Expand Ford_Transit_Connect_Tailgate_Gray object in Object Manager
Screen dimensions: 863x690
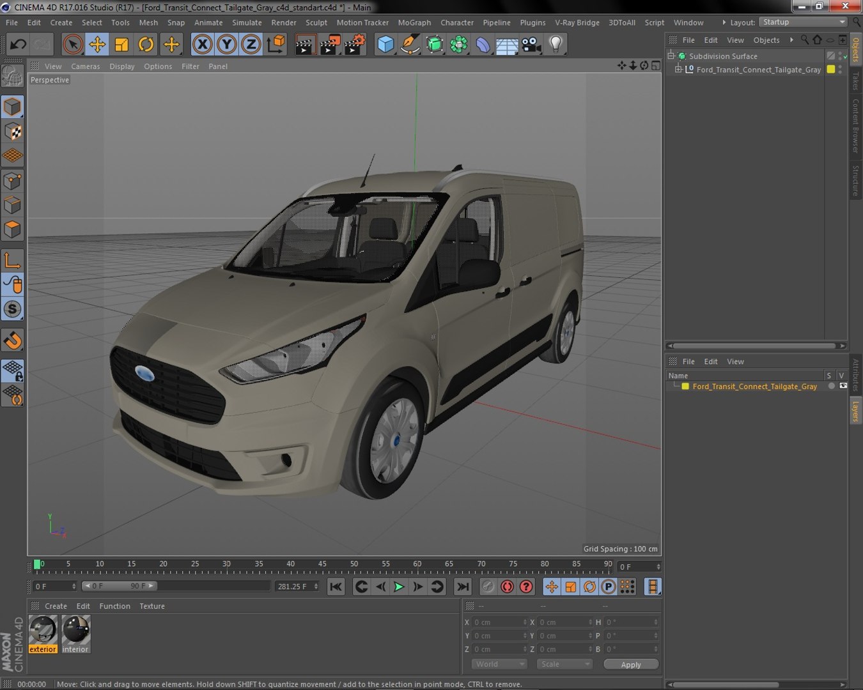pyautogui.click(x=678, y=69)
